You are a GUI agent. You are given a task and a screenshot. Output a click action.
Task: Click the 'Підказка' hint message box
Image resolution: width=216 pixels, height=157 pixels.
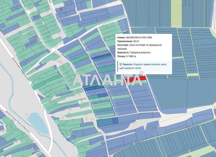pos(144,66)
